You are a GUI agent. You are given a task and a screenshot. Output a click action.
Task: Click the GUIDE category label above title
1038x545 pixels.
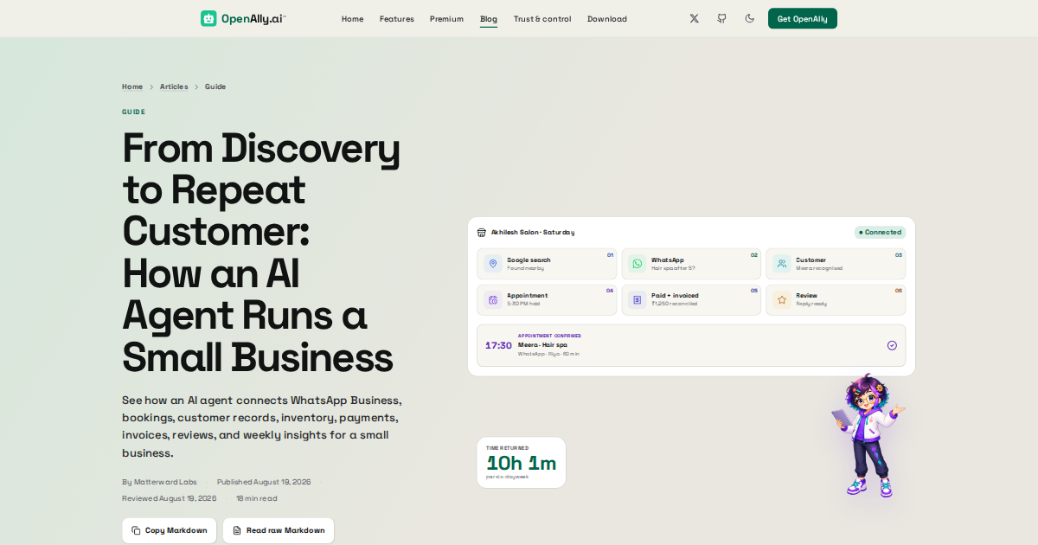133,112
